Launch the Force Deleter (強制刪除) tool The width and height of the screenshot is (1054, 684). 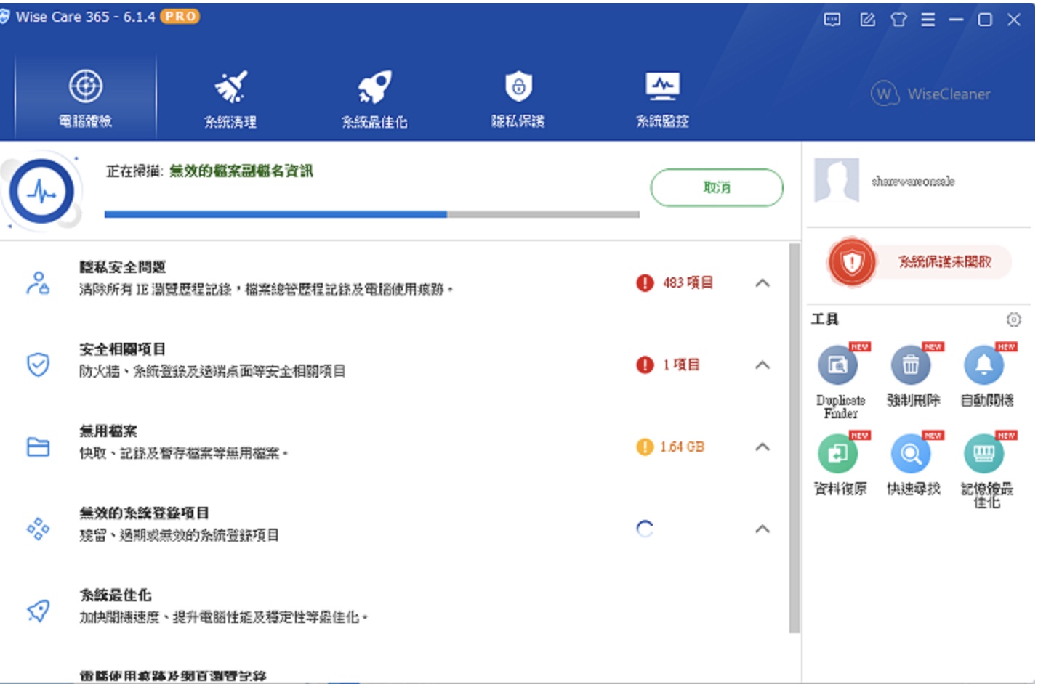click(913, 375)
